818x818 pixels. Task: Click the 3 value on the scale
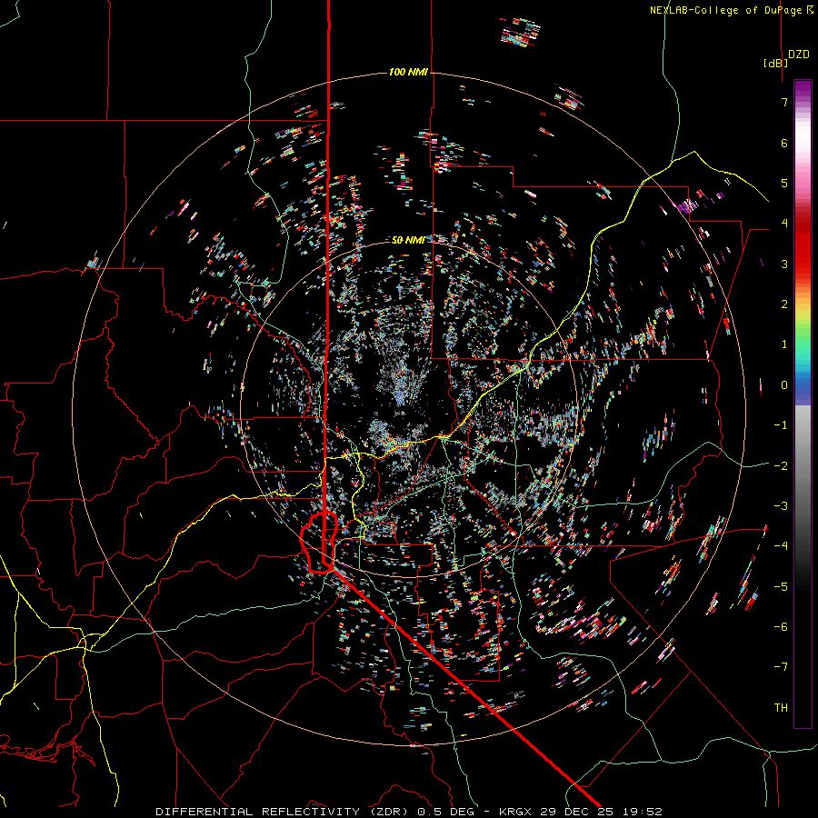784,264
